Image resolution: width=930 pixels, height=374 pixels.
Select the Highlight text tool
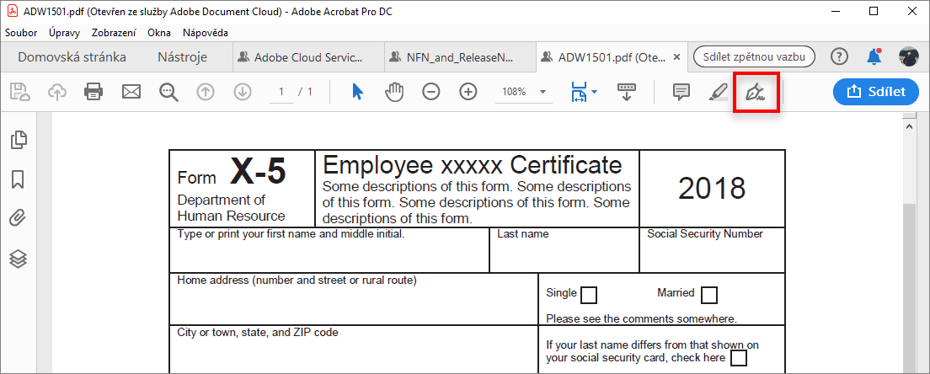point(719,92)
